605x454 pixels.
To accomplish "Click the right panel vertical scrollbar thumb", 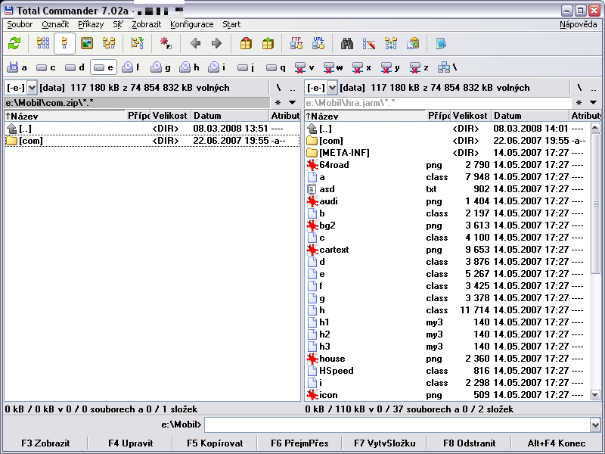I will point(595,203).
